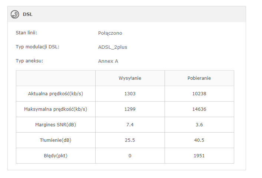Click the Margines SNR(dB) row label

click(56, 125)
